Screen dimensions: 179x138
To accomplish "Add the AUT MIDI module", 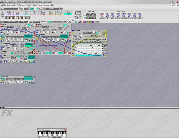I will click(x=29, y=17).
